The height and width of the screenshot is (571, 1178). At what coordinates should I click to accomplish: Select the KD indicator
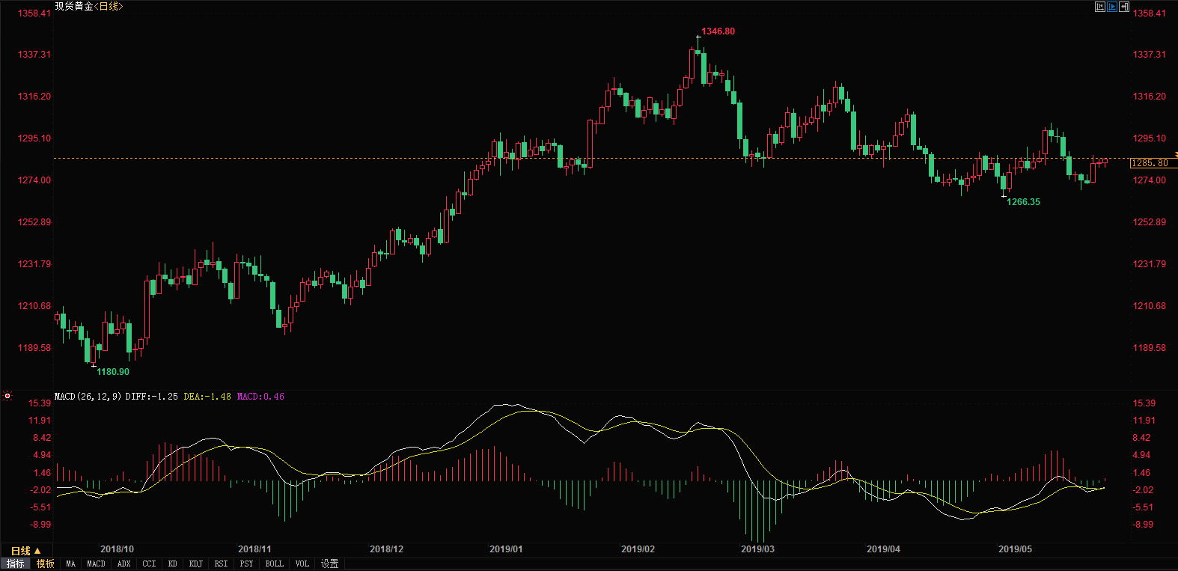(173, 564)
